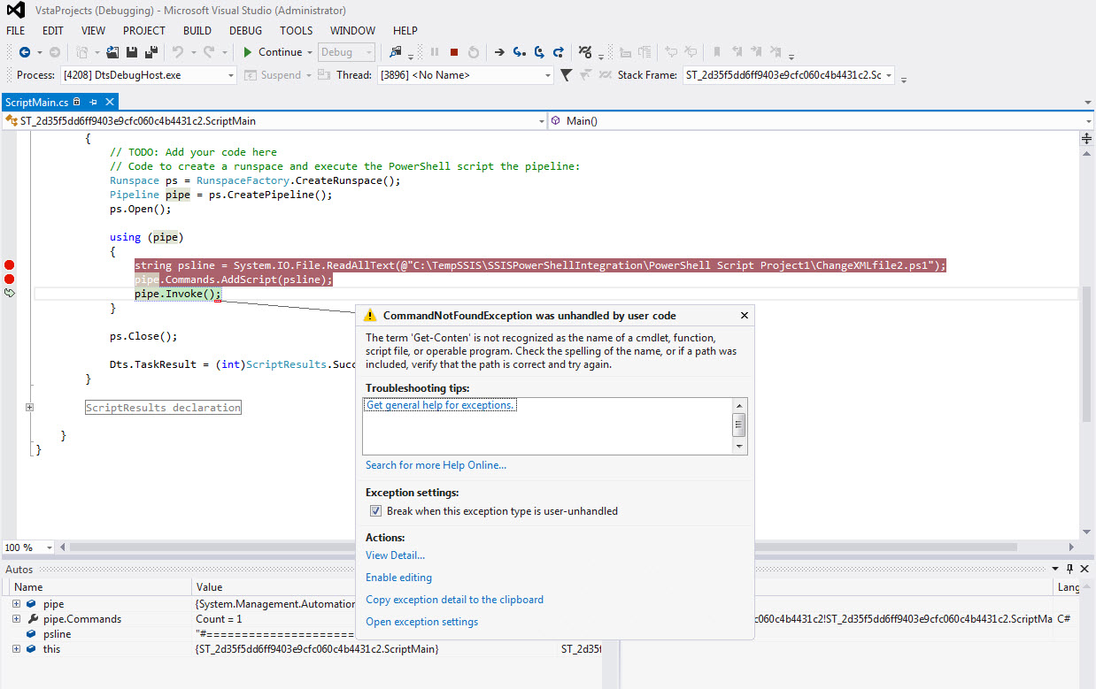Click the Autos panel auto-hide pin
The height and width of the screenshot is (689, 1096).
[1070, 569]
